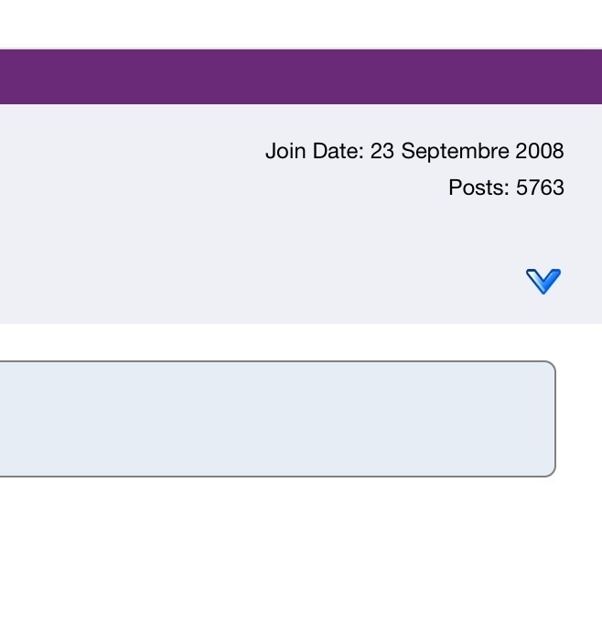This screenshot has height=622, width=602.
Task: Click the year 2008 in join date
Action: point(539,151)
